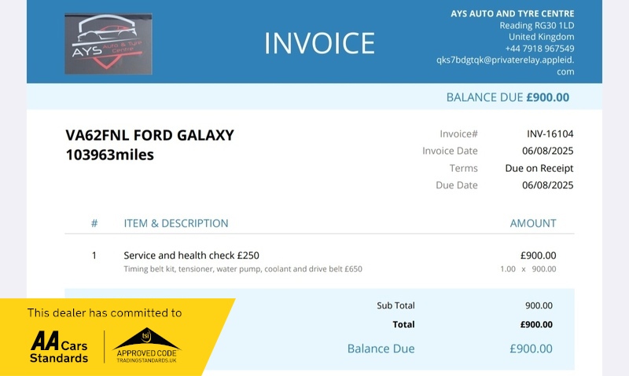Viewport: 629px width, 376px height.
Task: Click the TSI Approved Code triangle logo
Action: (x=146, y=345)
